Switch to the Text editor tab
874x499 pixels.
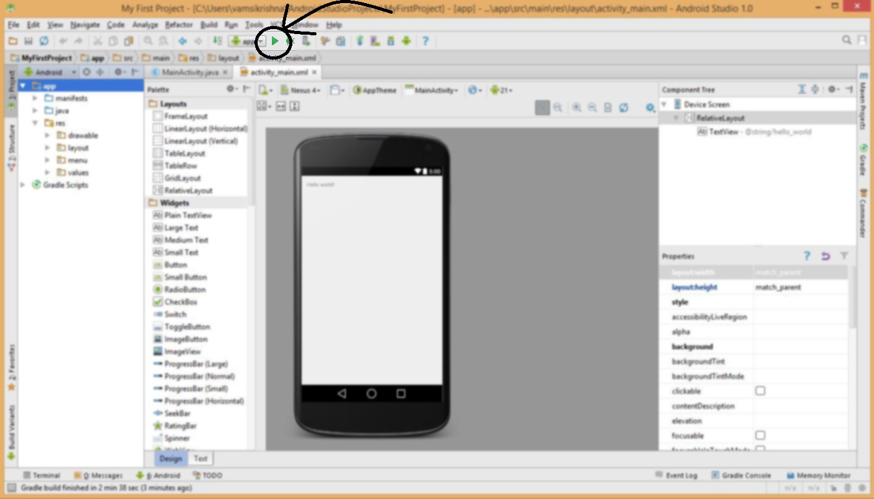(200, 459)
